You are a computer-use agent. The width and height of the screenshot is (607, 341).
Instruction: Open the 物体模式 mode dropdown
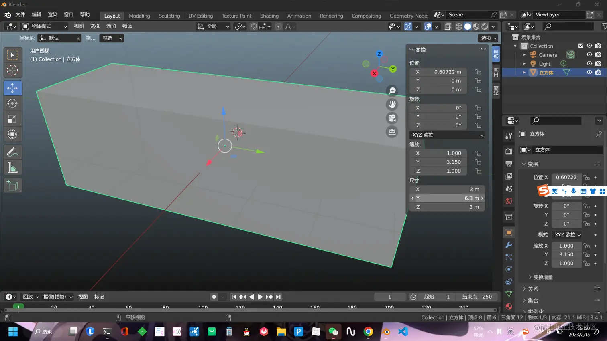coord(45,26)
